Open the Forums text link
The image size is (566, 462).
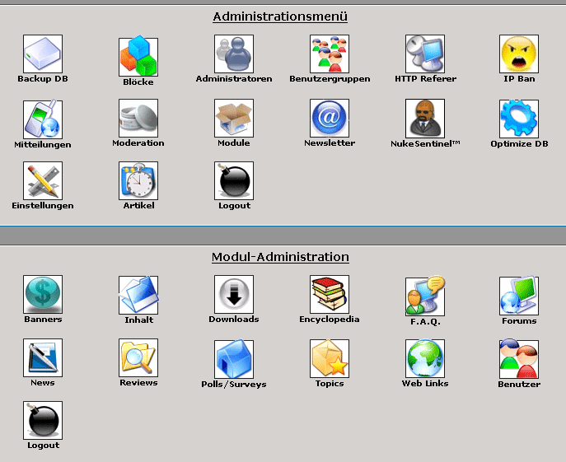[x=519, y=320]
